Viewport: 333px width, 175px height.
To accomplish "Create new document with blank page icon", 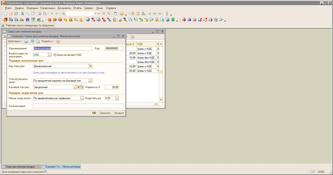I will click(x=6, y=14).
